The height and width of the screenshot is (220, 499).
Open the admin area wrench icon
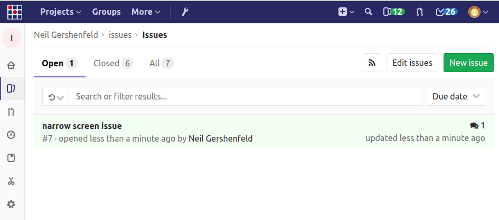[x=185, y=12]
